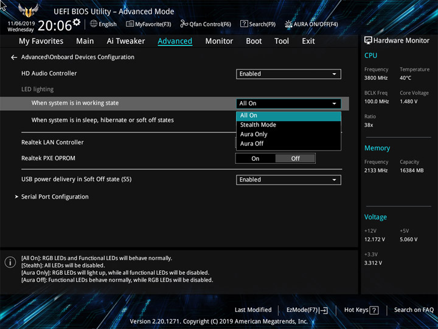Click the 20:06 clock display
The height and width of the screenshot is (329, 438).
coord(55,26)
